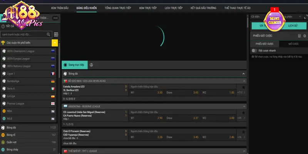The image size is (308, 154).
Task: Click the list filter icon beside search
Action: [x=56, y=34]
